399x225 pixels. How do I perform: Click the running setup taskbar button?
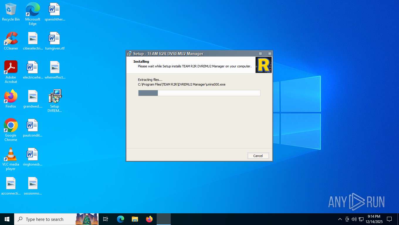click(x=164, y=219)
